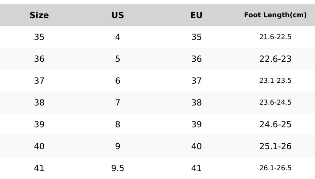Viewport: 315px width, 179px height.
Task: Click US size 4 cell
Action: tap(118, 37)
